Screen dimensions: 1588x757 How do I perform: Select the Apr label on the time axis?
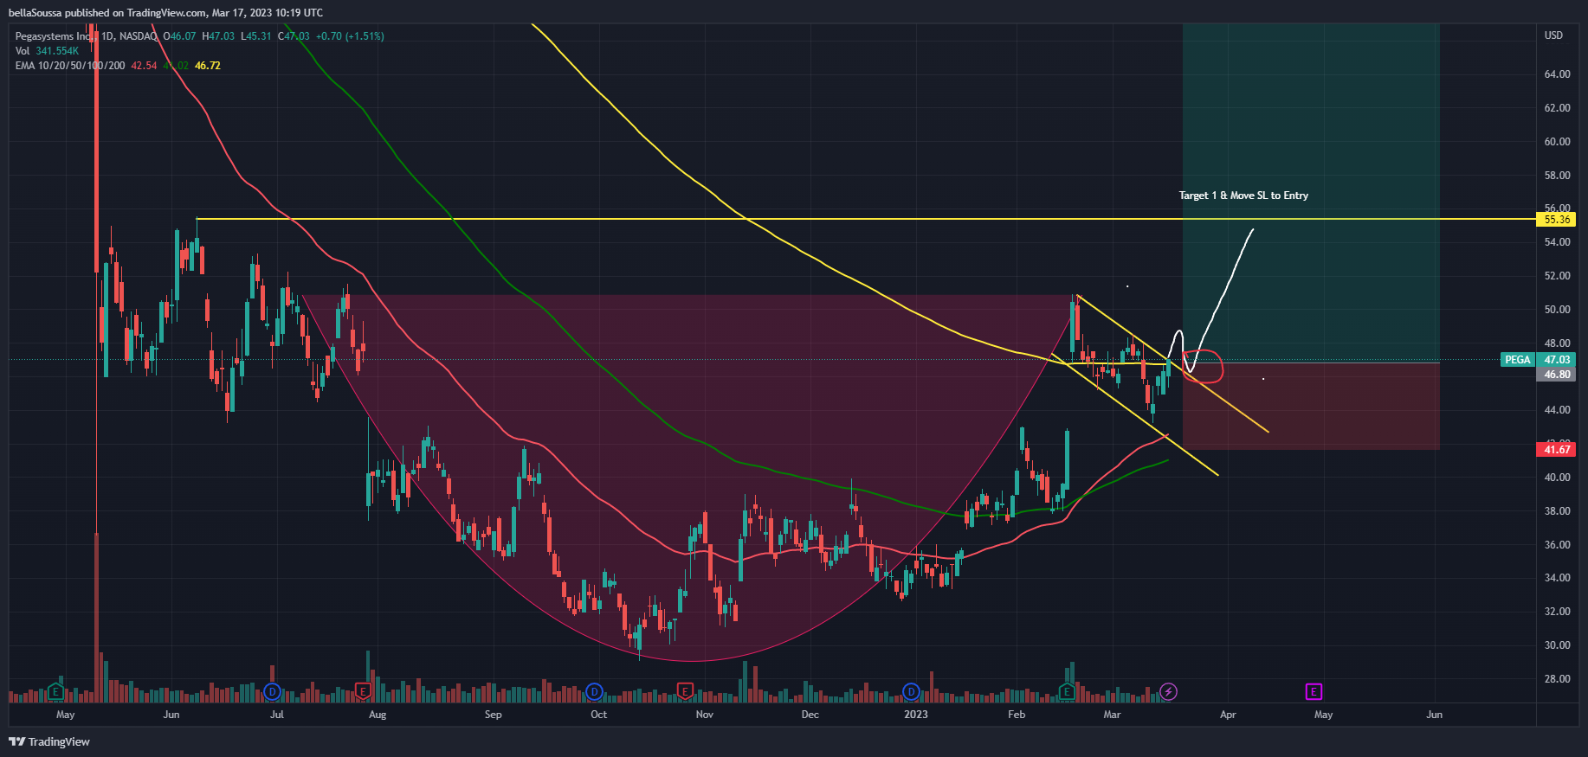tap(1228, 715)
